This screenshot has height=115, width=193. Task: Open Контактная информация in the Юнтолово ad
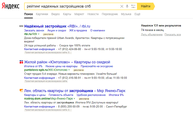tap(40, 78)
